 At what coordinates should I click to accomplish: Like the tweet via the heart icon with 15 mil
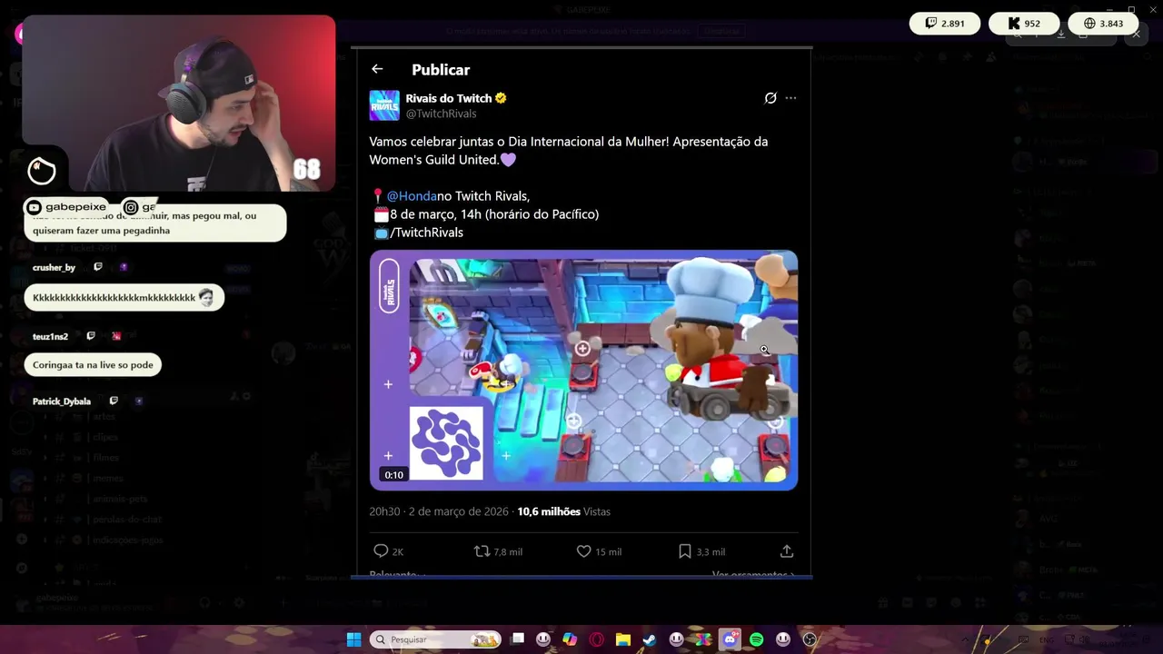[x=584, y=551]
